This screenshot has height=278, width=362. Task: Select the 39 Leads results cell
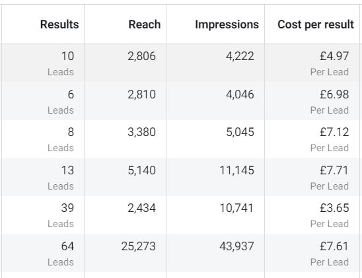43,215
